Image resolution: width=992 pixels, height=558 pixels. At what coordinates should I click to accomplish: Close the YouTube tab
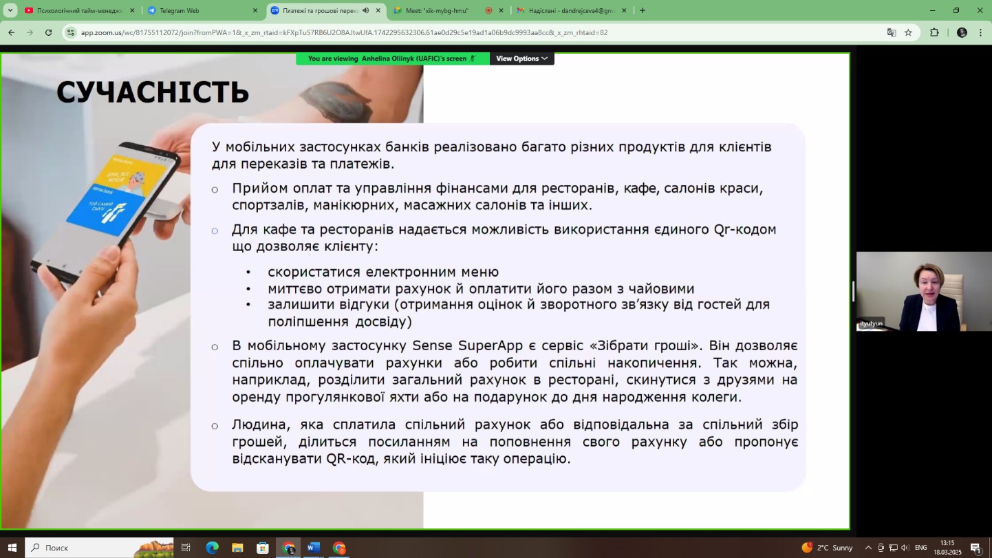coord(132,10)
